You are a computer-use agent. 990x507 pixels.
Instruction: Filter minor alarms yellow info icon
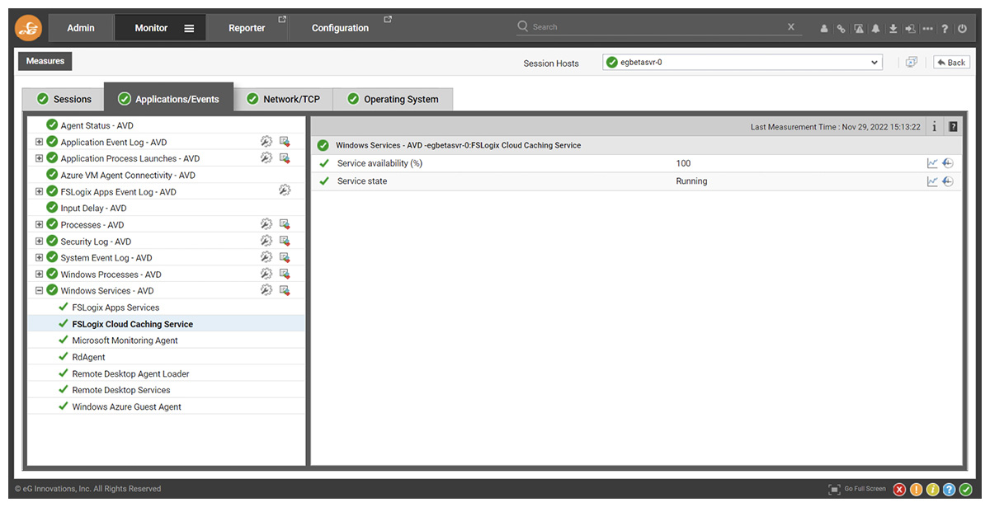pos(932,490)
